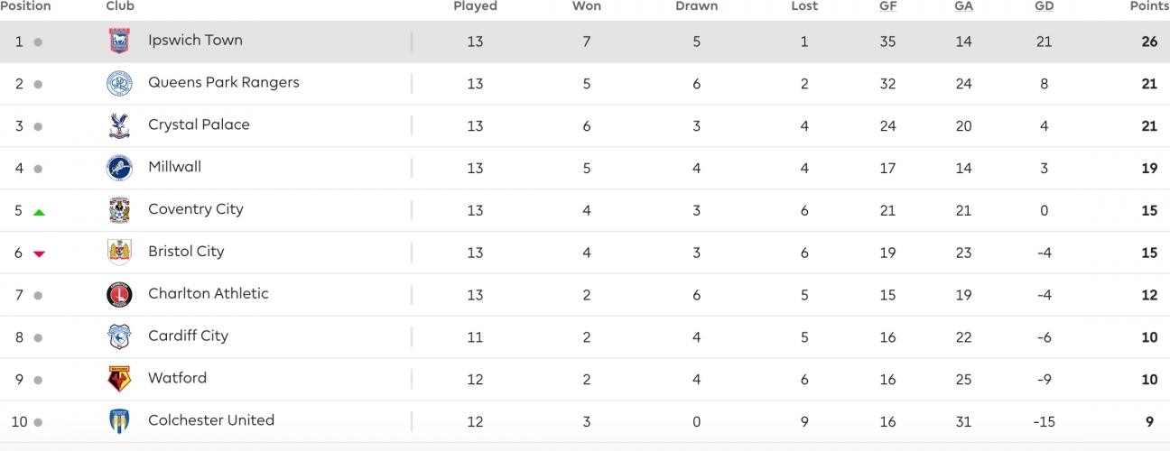The height and width of the screenshot is (451, 1170).
Task: Expand the Watford table row
Action: [x=585, y=379]
